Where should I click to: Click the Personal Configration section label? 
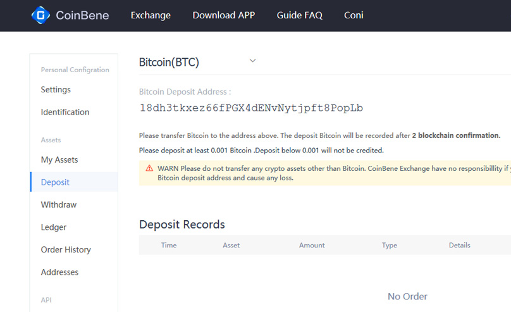75,70
